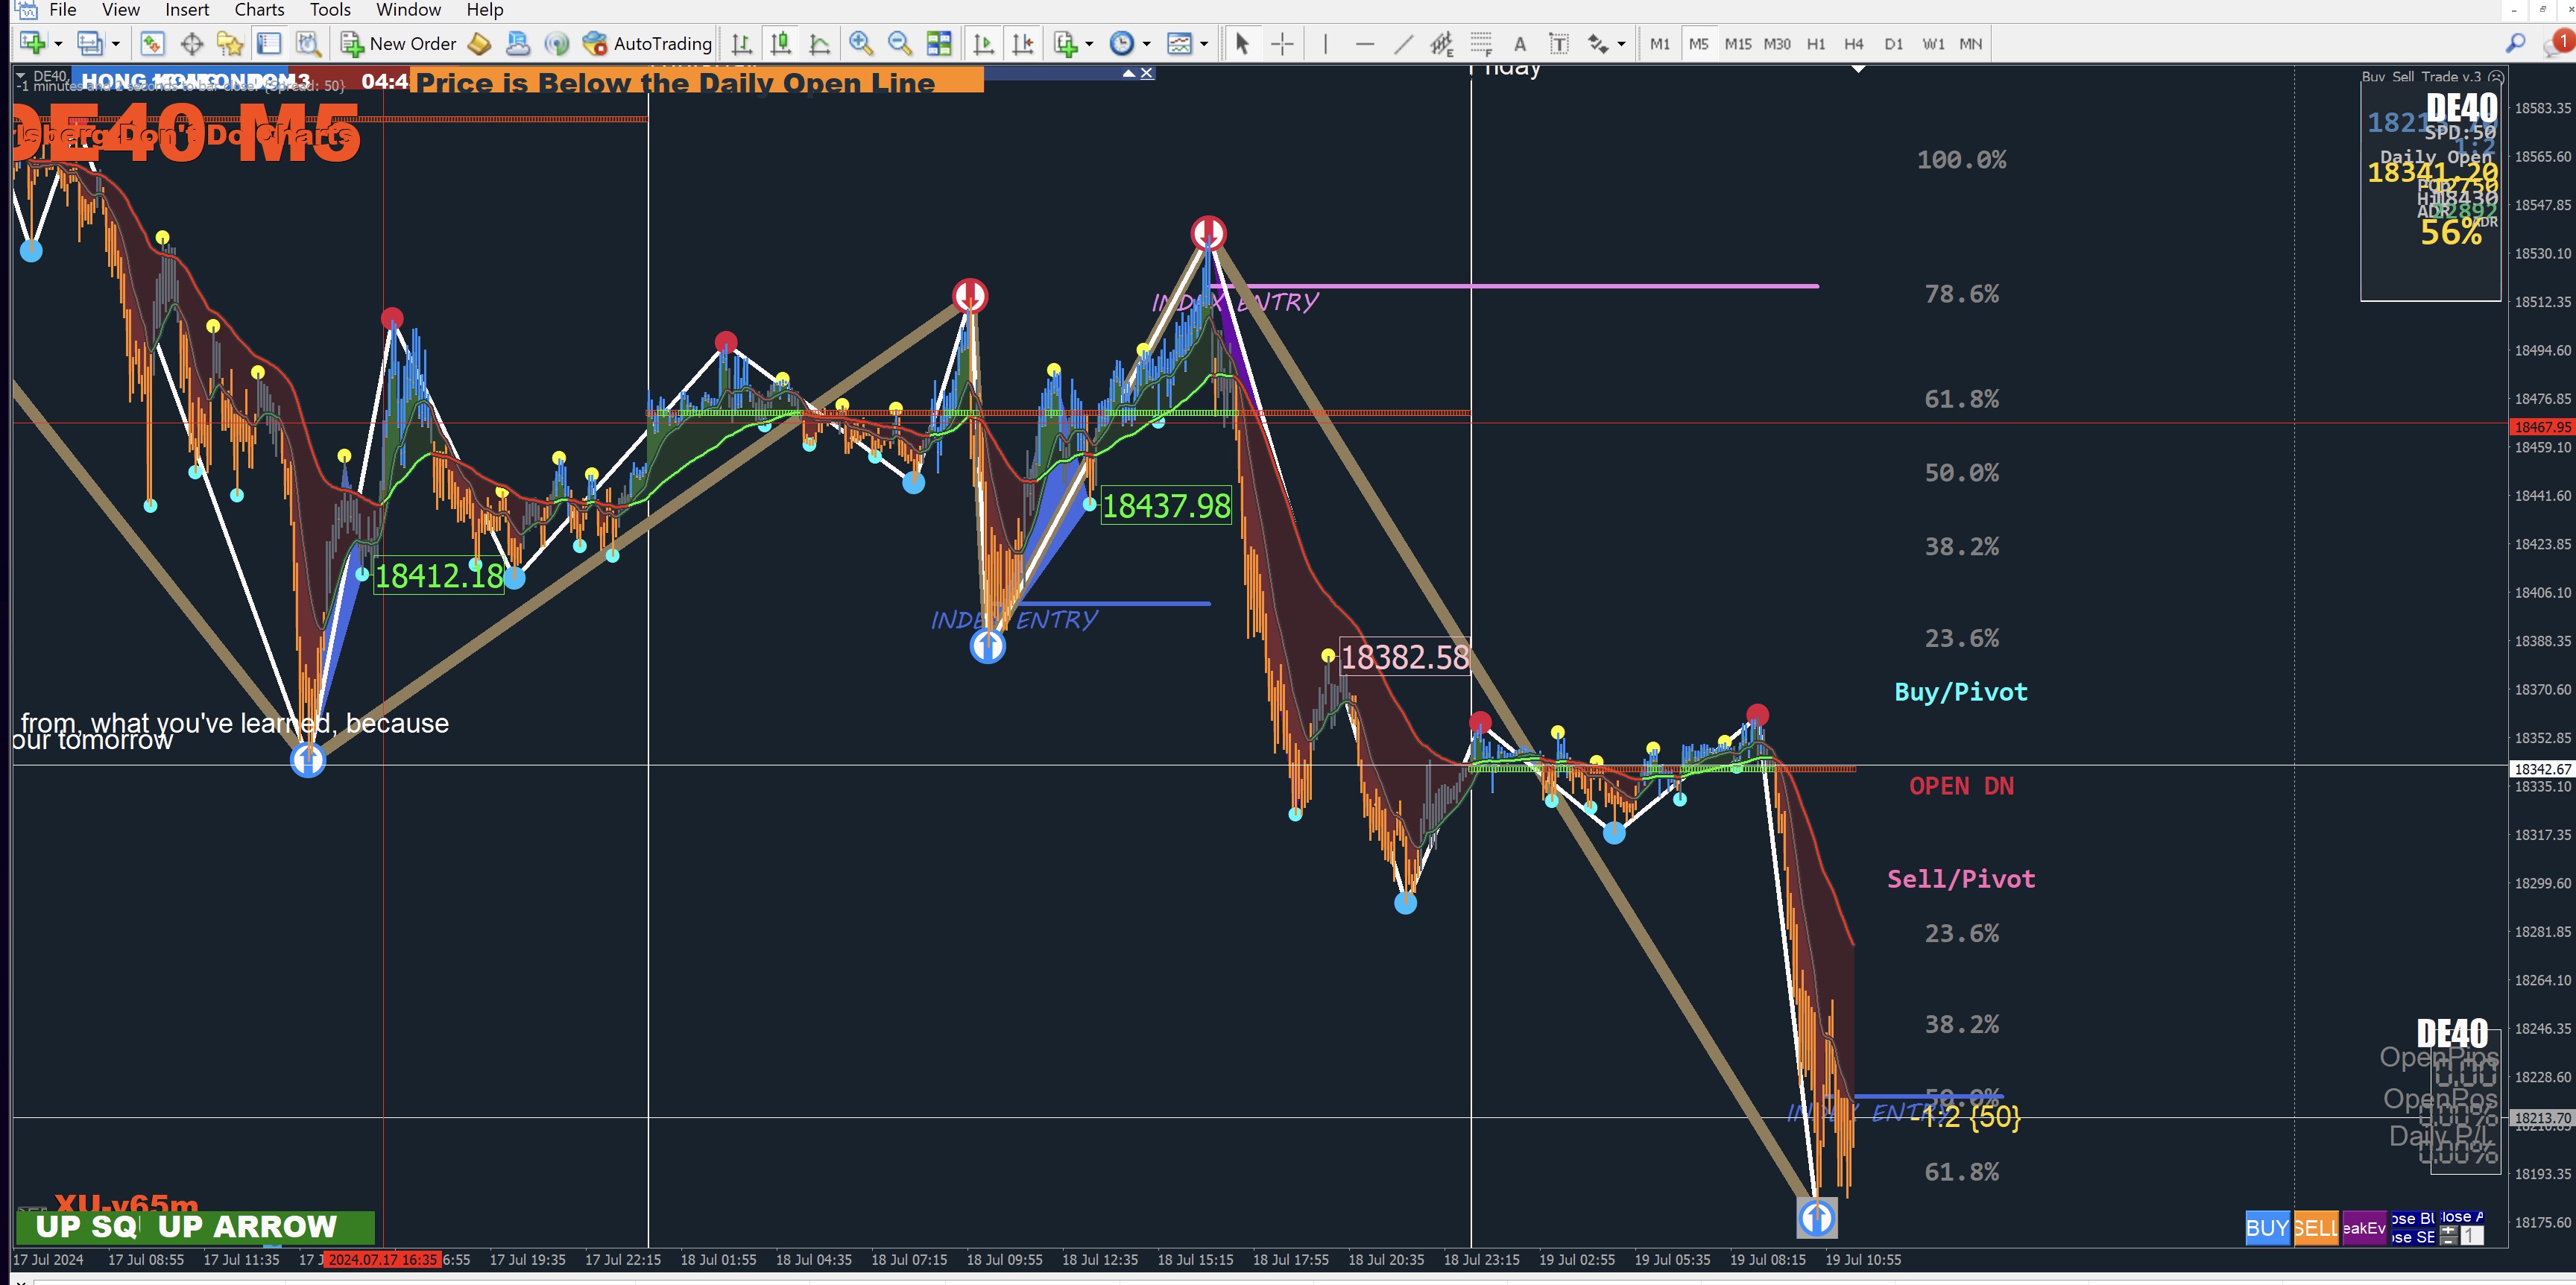Expand the new chart dropdown arrow

(58, 44)
